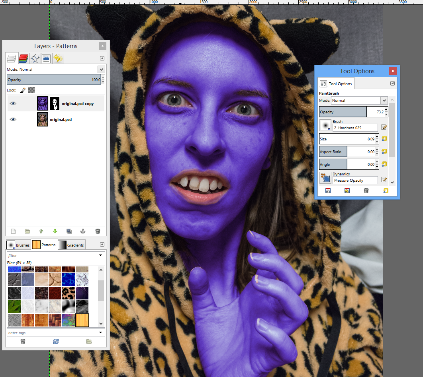Enable lock alpha channel for the layer
Viewport: 423px width, 377px height.
coord(31,90)
